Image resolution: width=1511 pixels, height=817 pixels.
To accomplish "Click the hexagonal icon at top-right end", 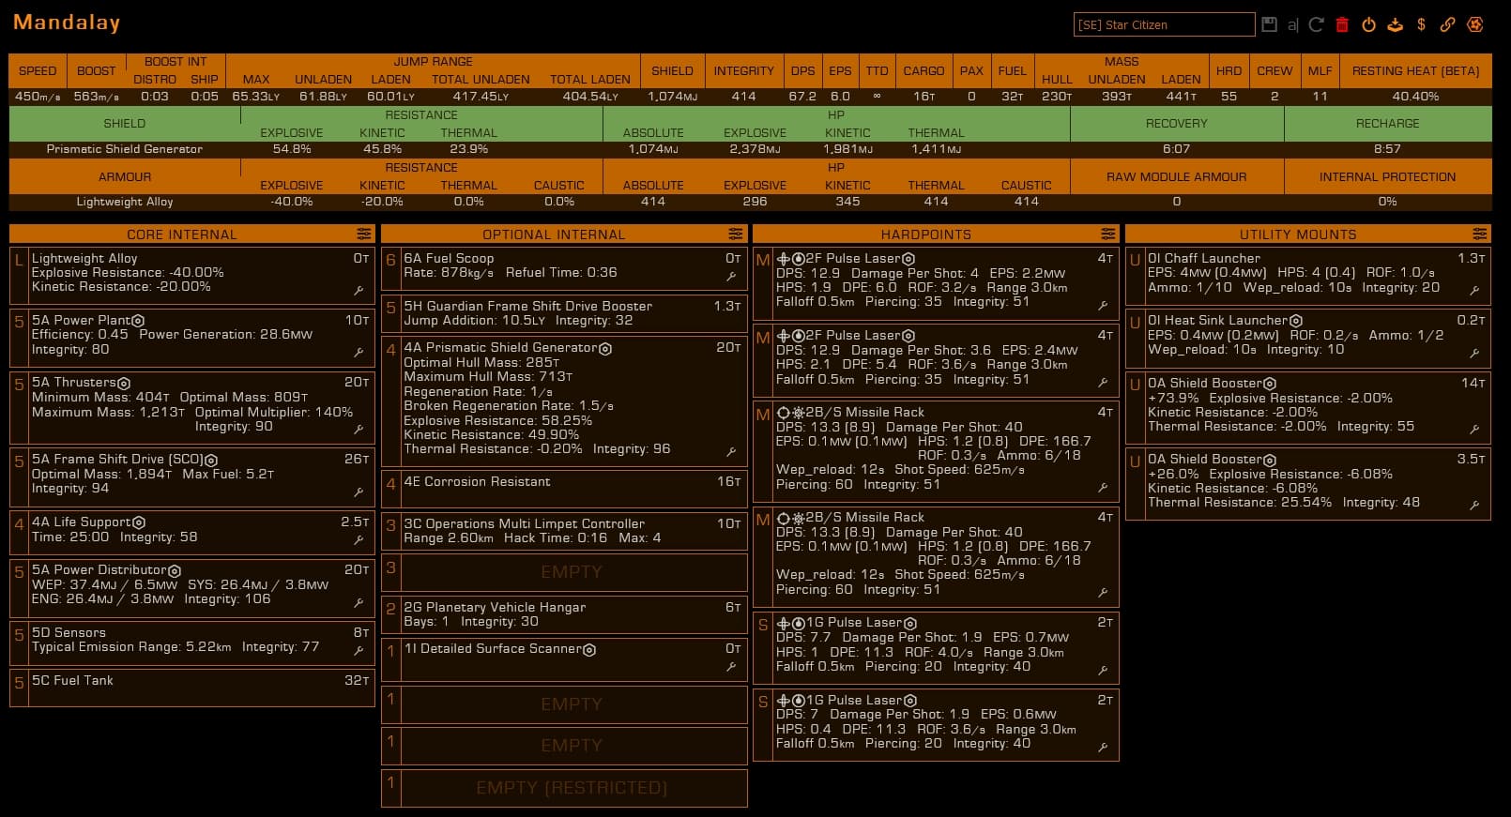I will [1475, 24].
